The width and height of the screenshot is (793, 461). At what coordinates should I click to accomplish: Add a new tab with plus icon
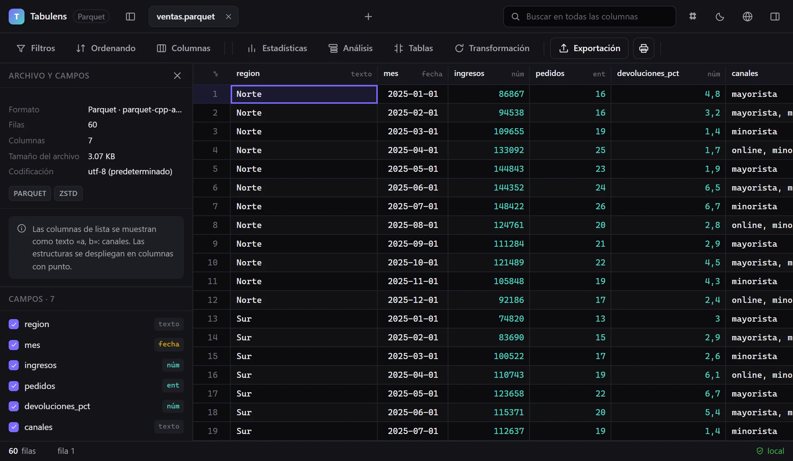[x=368, y=17]
